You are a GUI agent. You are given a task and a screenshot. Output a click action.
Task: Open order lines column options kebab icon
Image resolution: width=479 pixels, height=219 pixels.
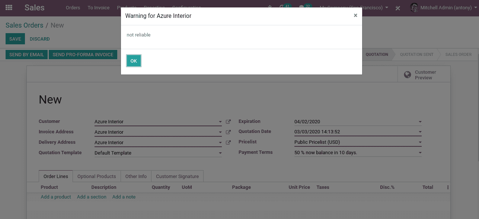(448, 187)
